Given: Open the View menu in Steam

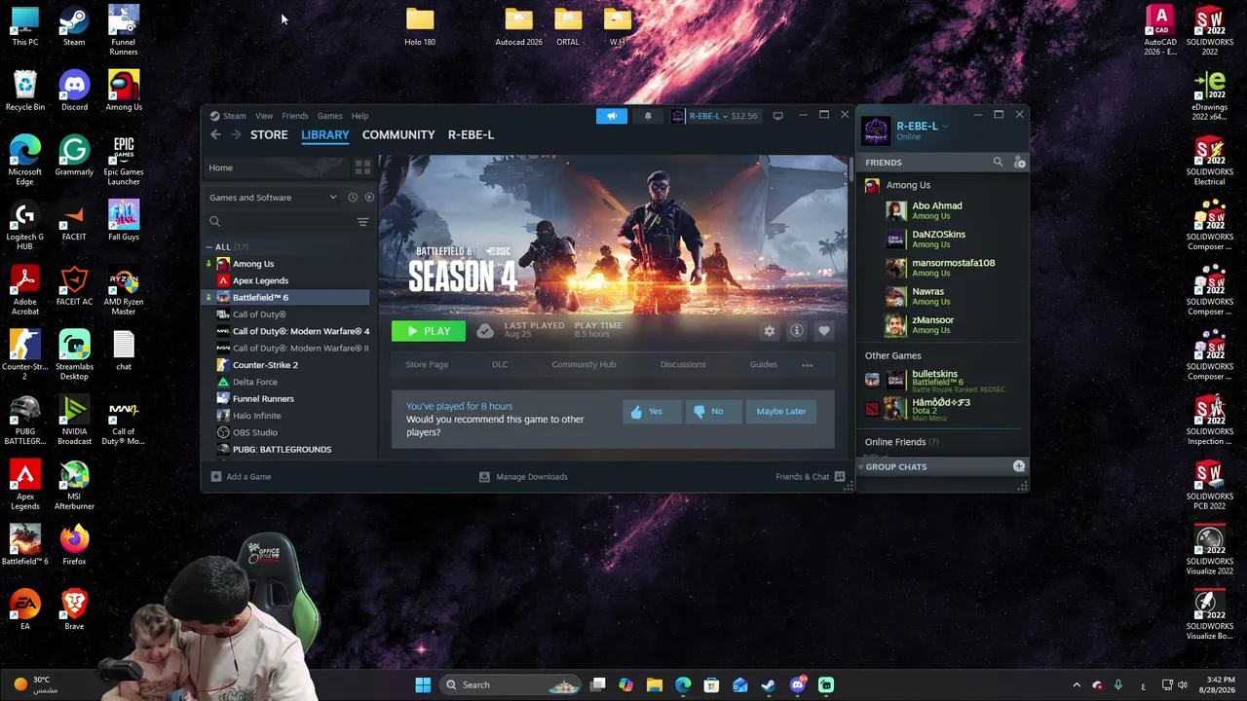Looking at the screenshot, I should pyautogui.click(x=264, y=116).
